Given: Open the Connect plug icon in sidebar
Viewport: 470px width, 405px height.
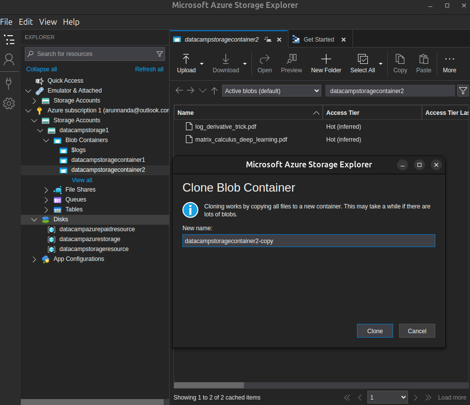Looking at the screenshot, I should (x=9, y=82).
